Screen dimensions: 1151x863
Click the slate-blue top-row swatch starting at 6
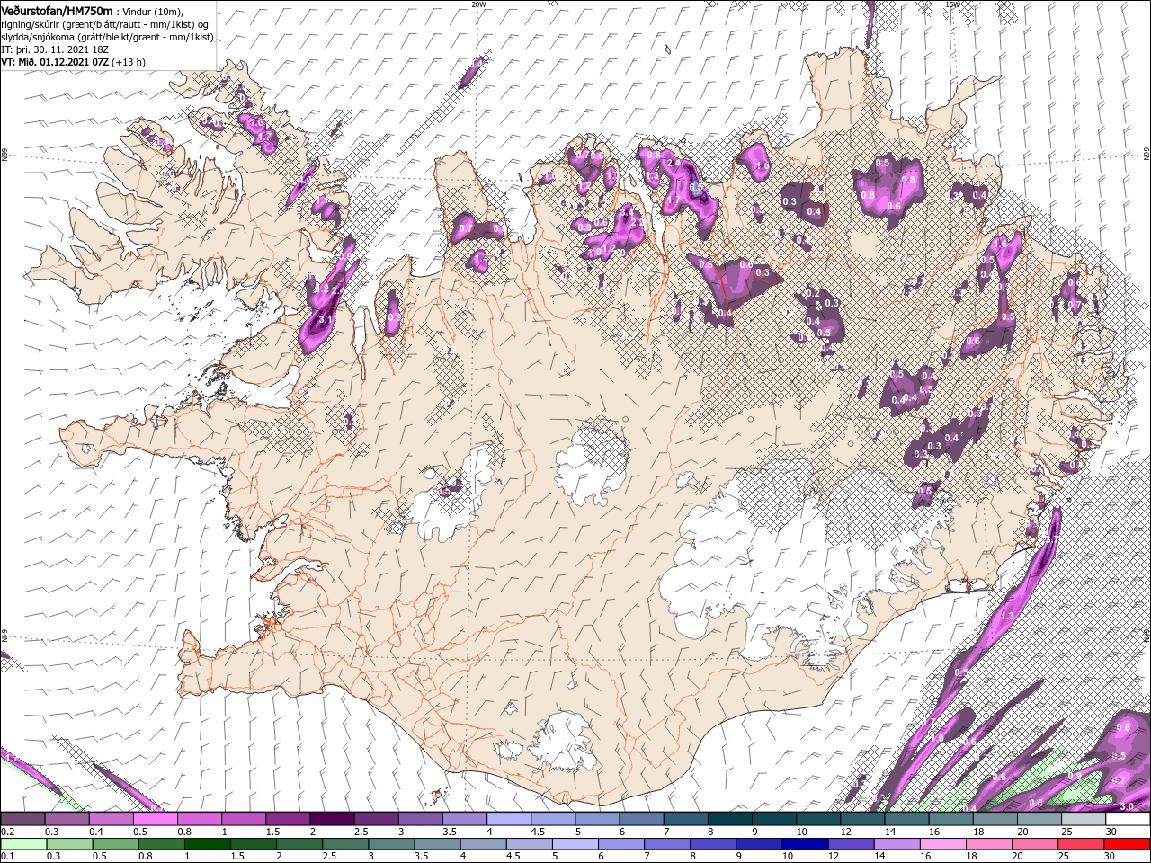(x=642, y=819)
